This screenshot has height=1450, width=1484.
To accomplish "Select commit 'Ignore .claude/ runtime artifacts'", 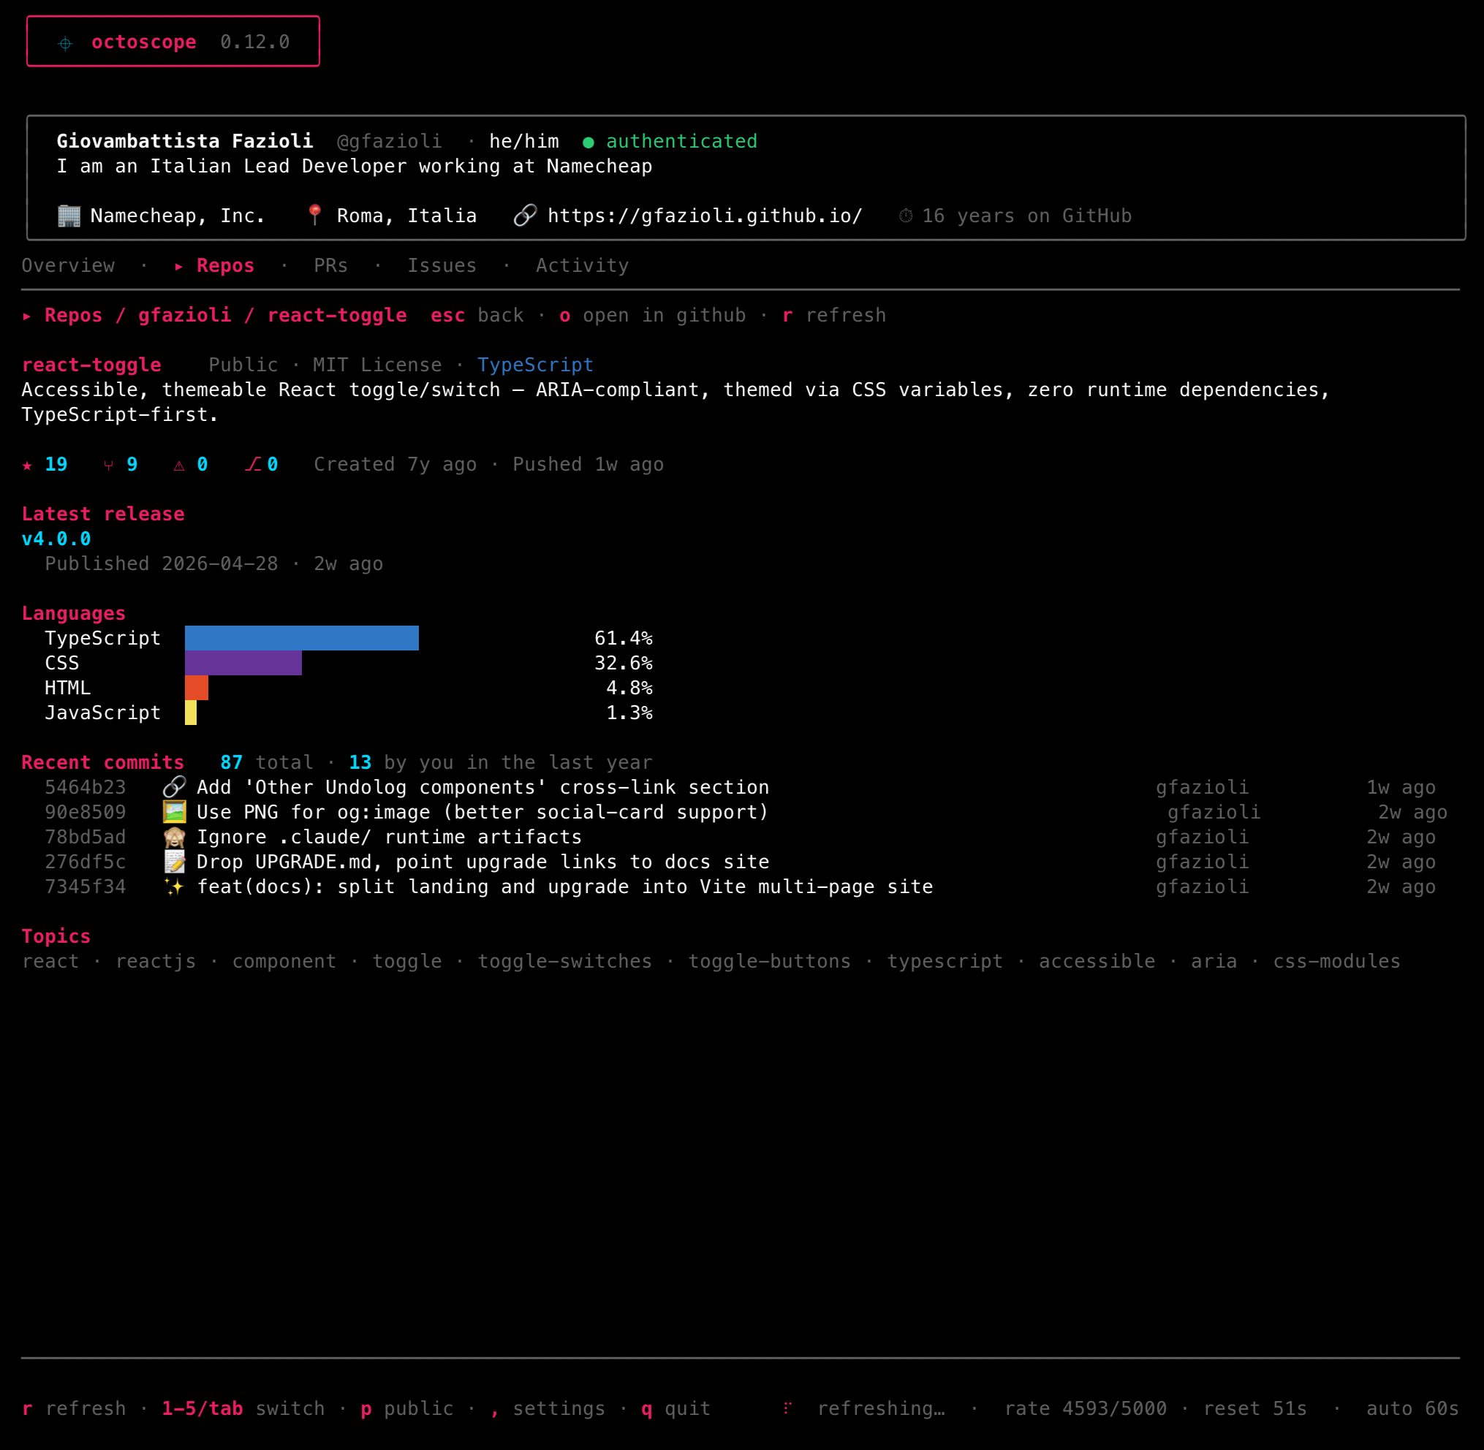I will click(390, 837).
